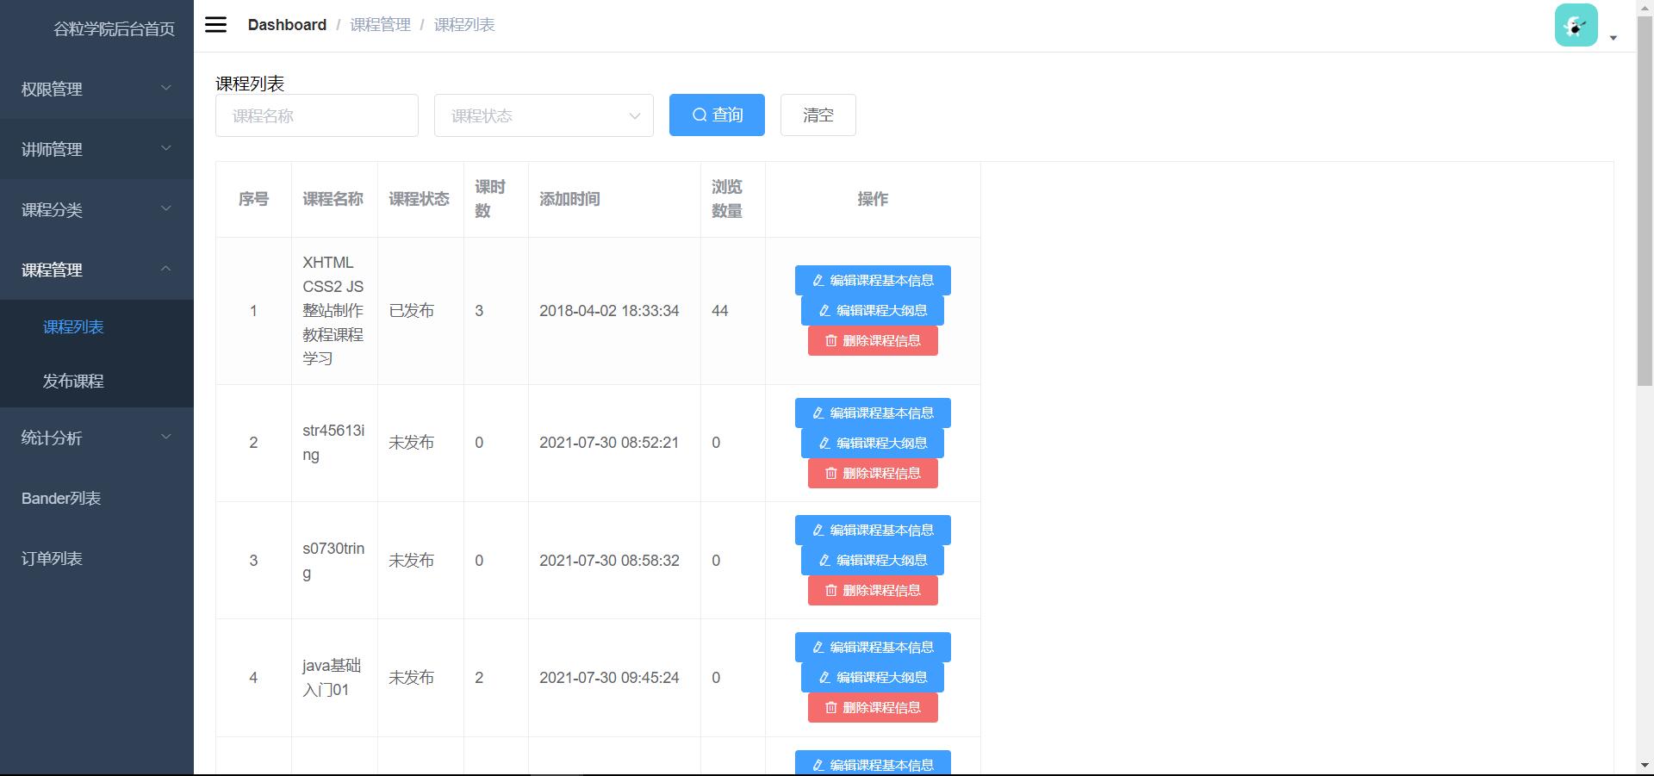Expand the 讲师管理 sidebar menu

click(96, 149)
